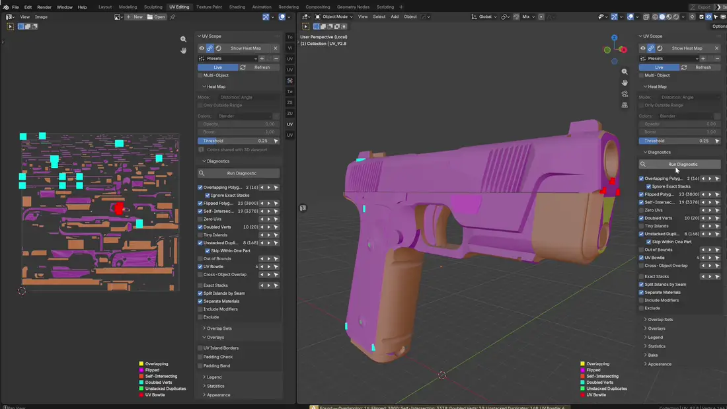
Task: Expand Statistics section in 3D viewport panel
Action: pyautogui.click(x=655, y=346)
